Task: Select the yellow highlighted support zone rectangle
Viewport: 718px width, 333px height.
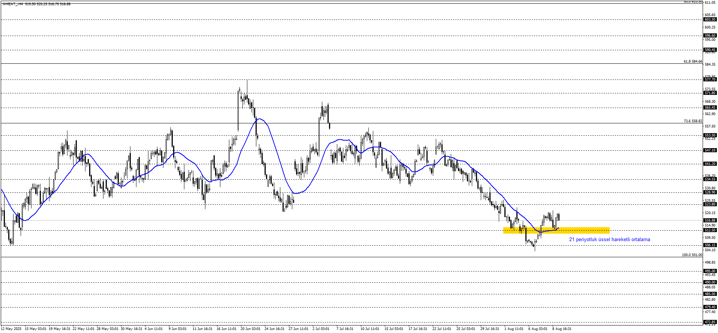Action: (x=556, y=230)
